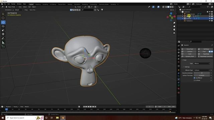Open Fluid Type Effector dropdown
This screenshot has height=120, width=214.
pos(202,63)
